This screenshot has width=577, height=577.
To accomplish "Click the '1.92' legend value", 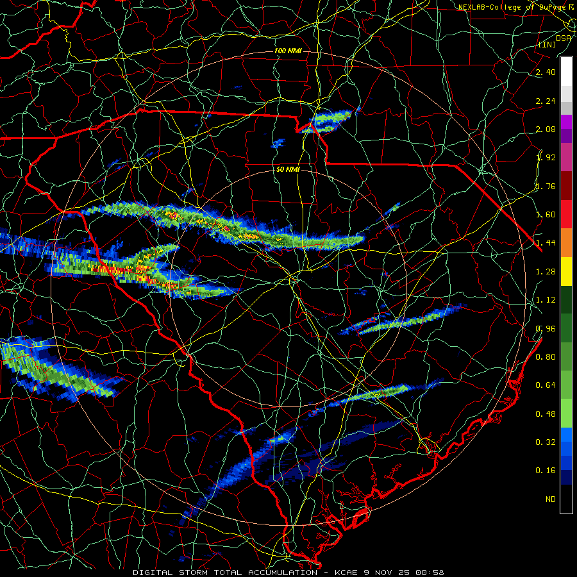I will pyautogui.click(x=546, y=158).
